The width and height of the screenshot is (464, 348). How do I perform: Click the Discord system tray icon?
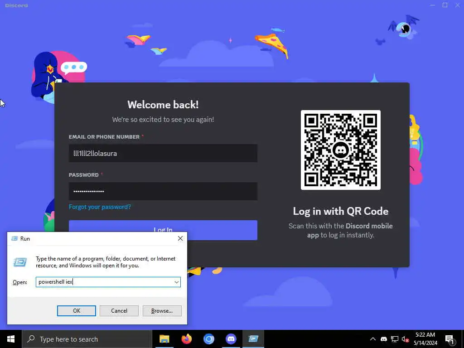click(383, 339)
